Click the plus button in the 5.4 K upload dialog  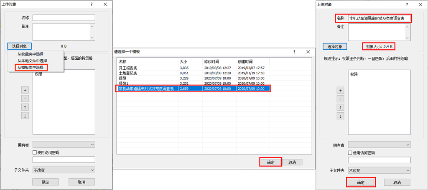click(341, 91)
